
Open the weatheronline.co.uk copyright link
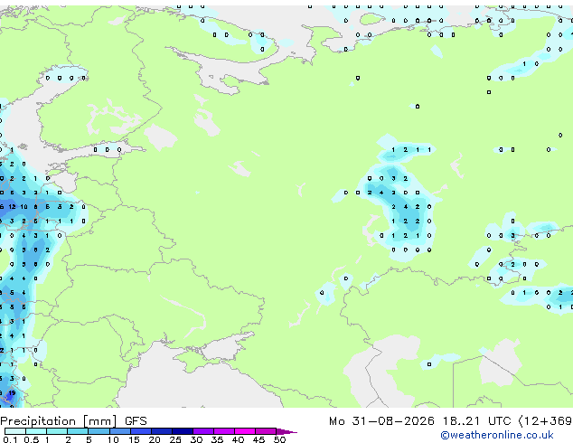pos(497,435)
